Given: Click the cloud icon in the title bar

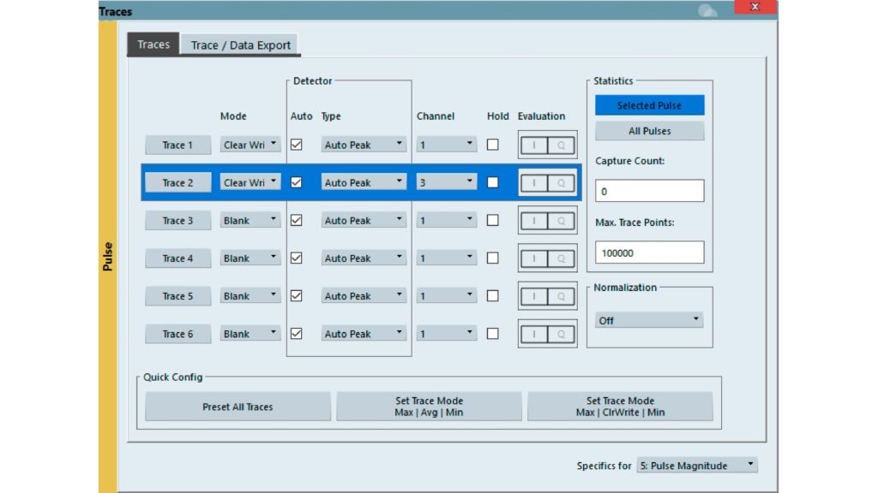Looking at the screenshot, I should (x=707, y=10).
